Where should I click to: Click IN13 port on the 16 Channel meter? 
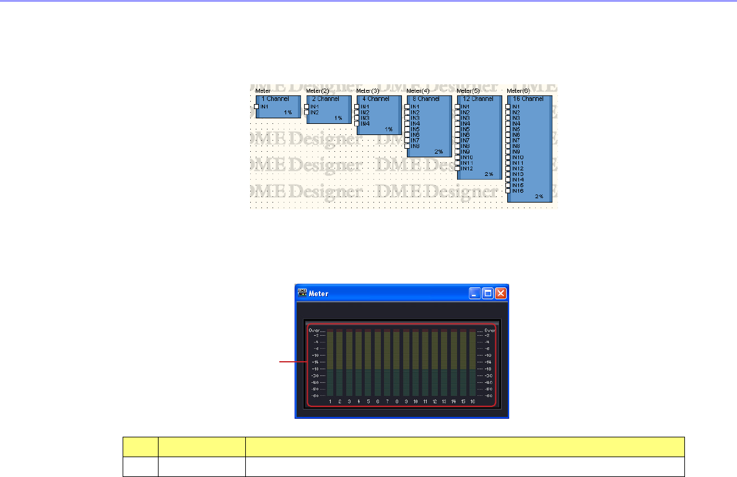point(508,174)
